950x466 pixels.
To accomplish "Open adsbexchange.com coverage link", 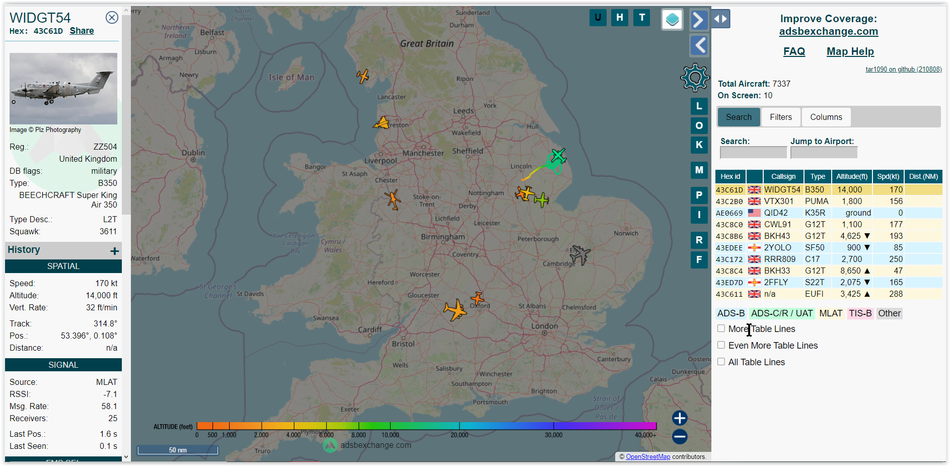I will click(x=829, y=31).
